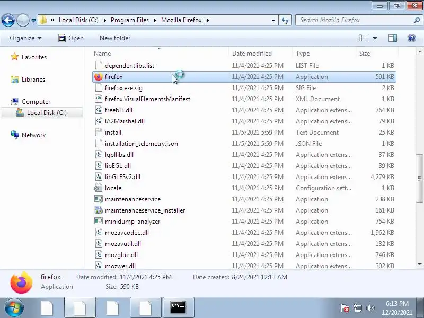This screenshot has height=318, width=424.
Task: Select the minidump-analyzer application icon
Action: pyautogui.click(x=99, y=221)
